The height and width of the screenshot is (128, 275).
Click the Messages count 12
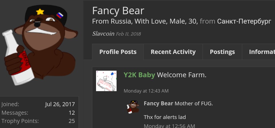72,113
